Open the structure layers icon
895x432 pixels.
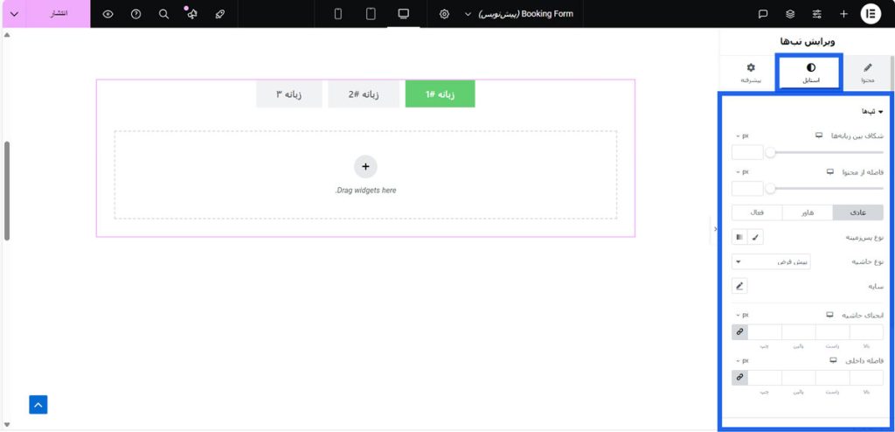coord(790,14)
